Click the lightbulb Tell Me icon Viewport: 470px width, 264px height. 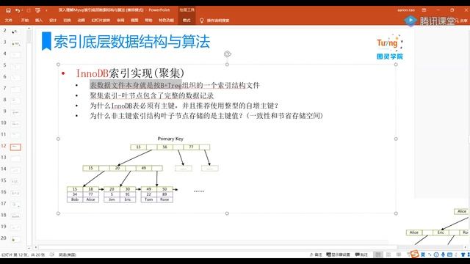point(202,21)
